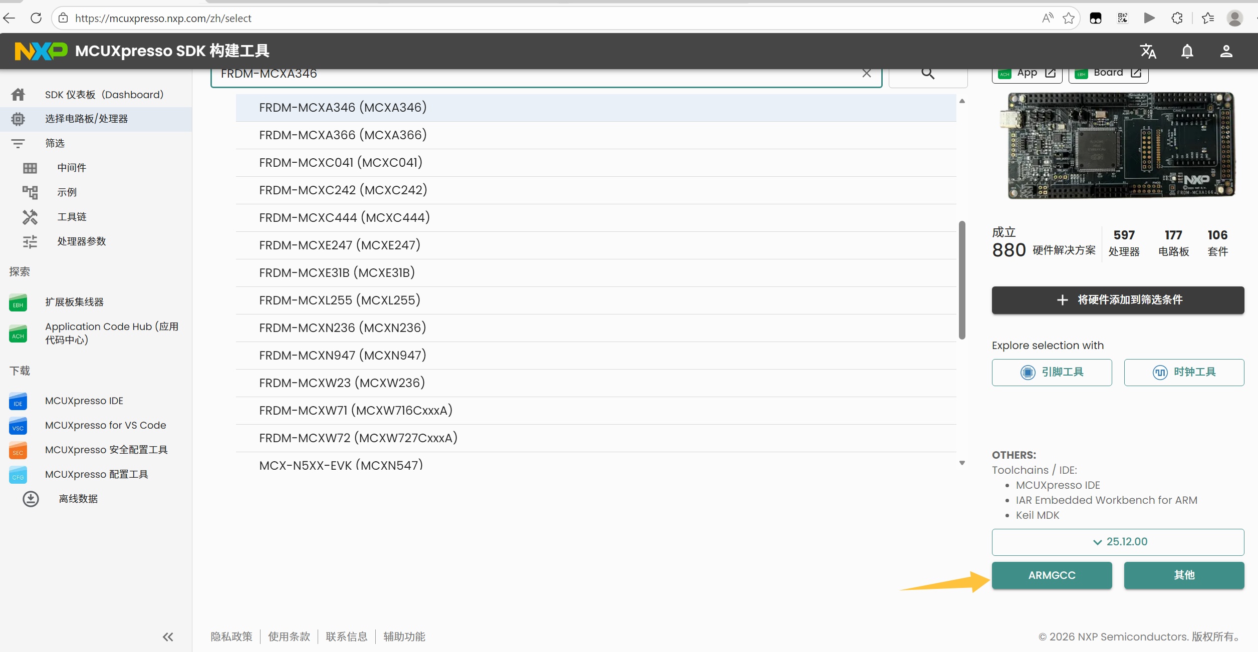Open the favorites list icon
1258x652 pixels.
[1208, 19]
